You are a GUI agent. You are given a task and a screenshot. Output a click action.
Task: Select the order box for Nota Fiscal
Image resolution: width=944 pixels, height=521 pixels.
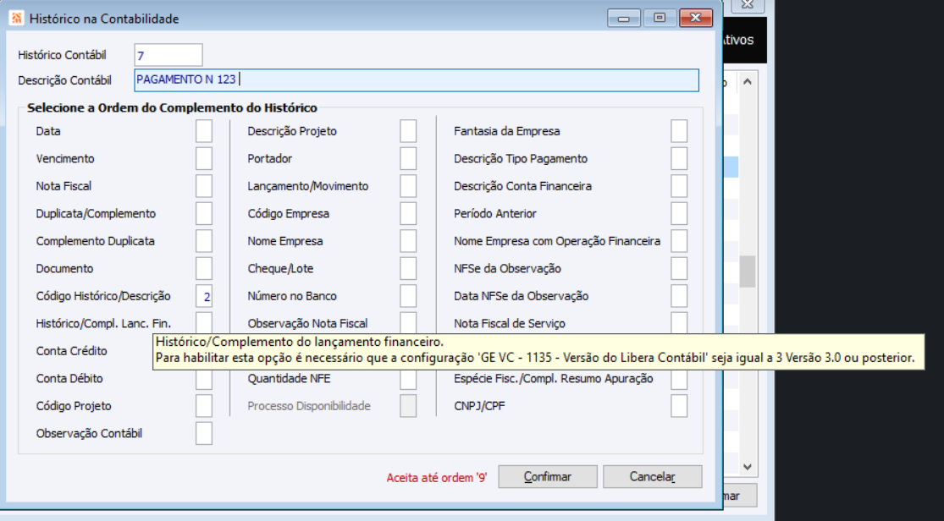pyautogui.click(x=203, y=186)
